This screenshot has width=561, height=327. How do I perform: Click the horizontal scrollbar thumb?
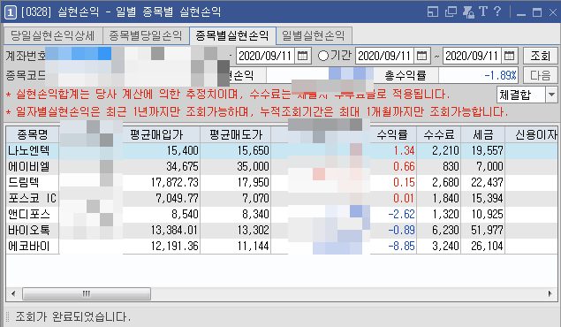pyautogui.click(x=87, y=294)
